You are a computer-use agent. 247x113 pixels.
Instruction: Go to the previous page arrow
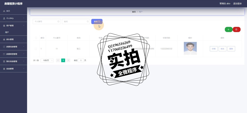click(x=58, y=60)
